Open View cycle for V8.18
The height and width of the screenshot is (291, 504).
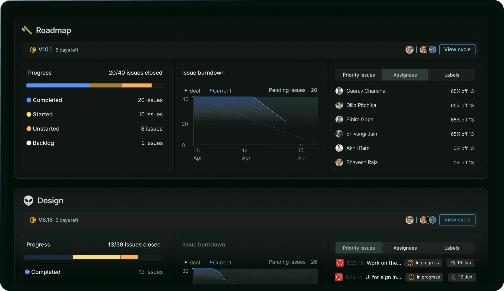[x=457, y=220]
